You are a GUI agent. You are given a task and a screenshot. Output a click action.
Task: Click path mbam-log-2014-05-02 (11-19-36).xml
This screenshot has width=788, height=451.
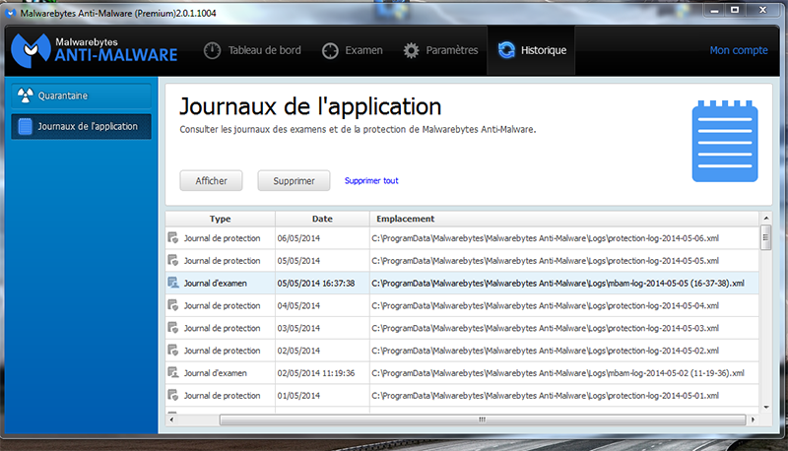click(x=558, y=373)
